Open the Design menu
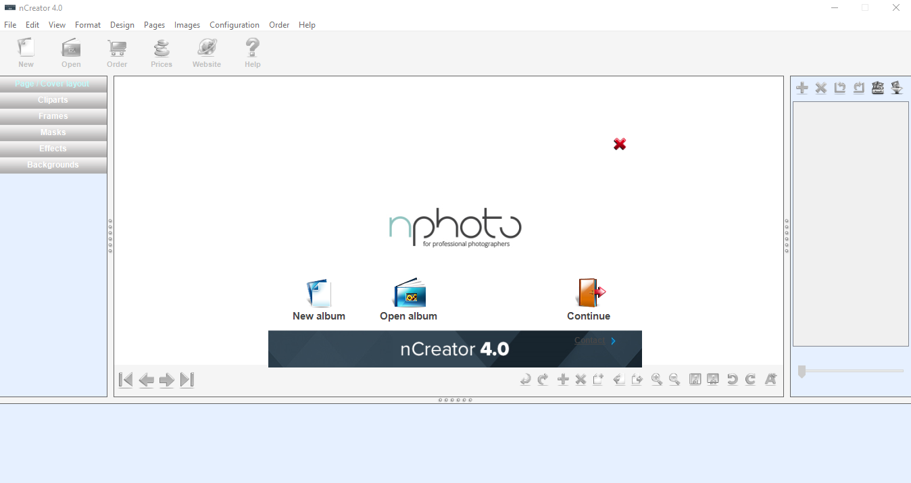 [122, 25]
